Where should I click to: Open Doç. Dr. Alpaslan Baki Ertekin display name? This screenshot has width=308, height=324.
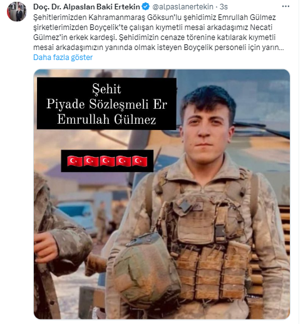pyautogui.click(x=86, y=7)
